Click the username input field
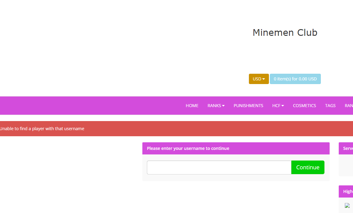The height and width of the screenshot is (213, 353). click(219, 167)
